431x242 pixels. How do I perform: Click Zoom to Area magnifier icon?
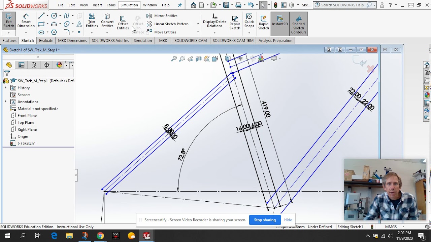182,59
